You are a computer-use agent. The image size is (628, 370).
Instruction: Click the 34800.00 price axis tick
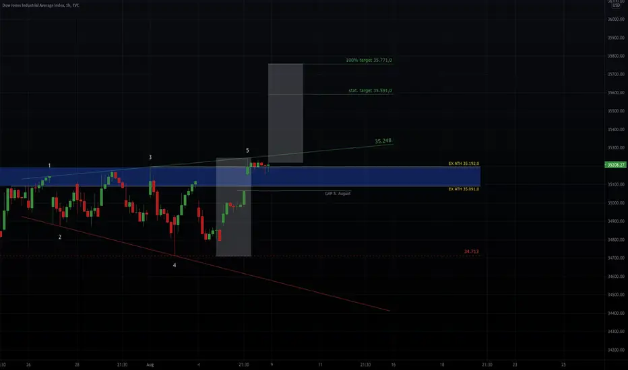[616, 239]
